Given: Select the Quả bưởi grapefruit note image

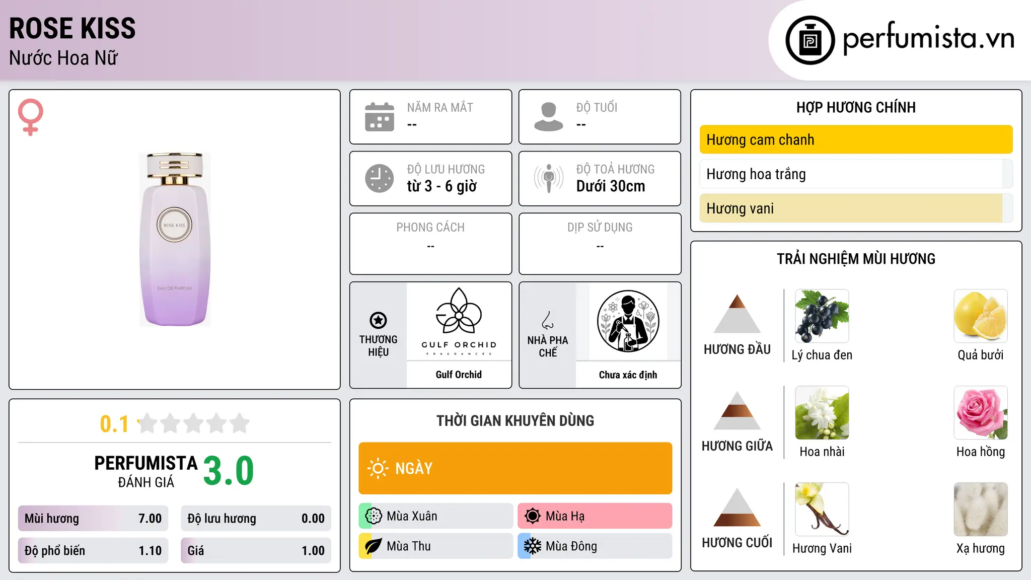Looking at the screenshot, I should point(981,316).
